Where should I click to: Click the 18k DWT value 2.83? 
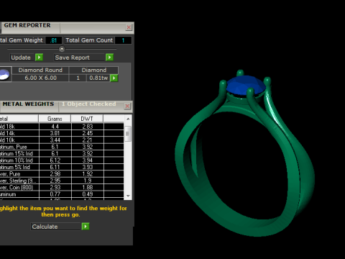tap(88, 127)
